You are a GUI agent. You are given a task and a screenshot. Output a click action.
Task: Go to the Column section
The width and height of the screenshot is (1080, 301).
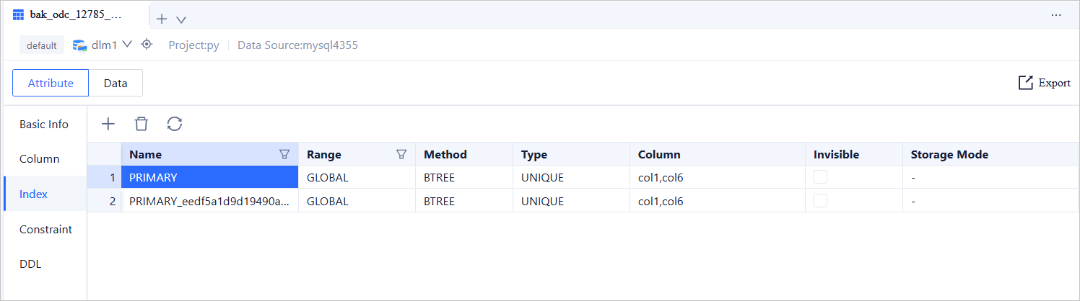tap(40, 158)
